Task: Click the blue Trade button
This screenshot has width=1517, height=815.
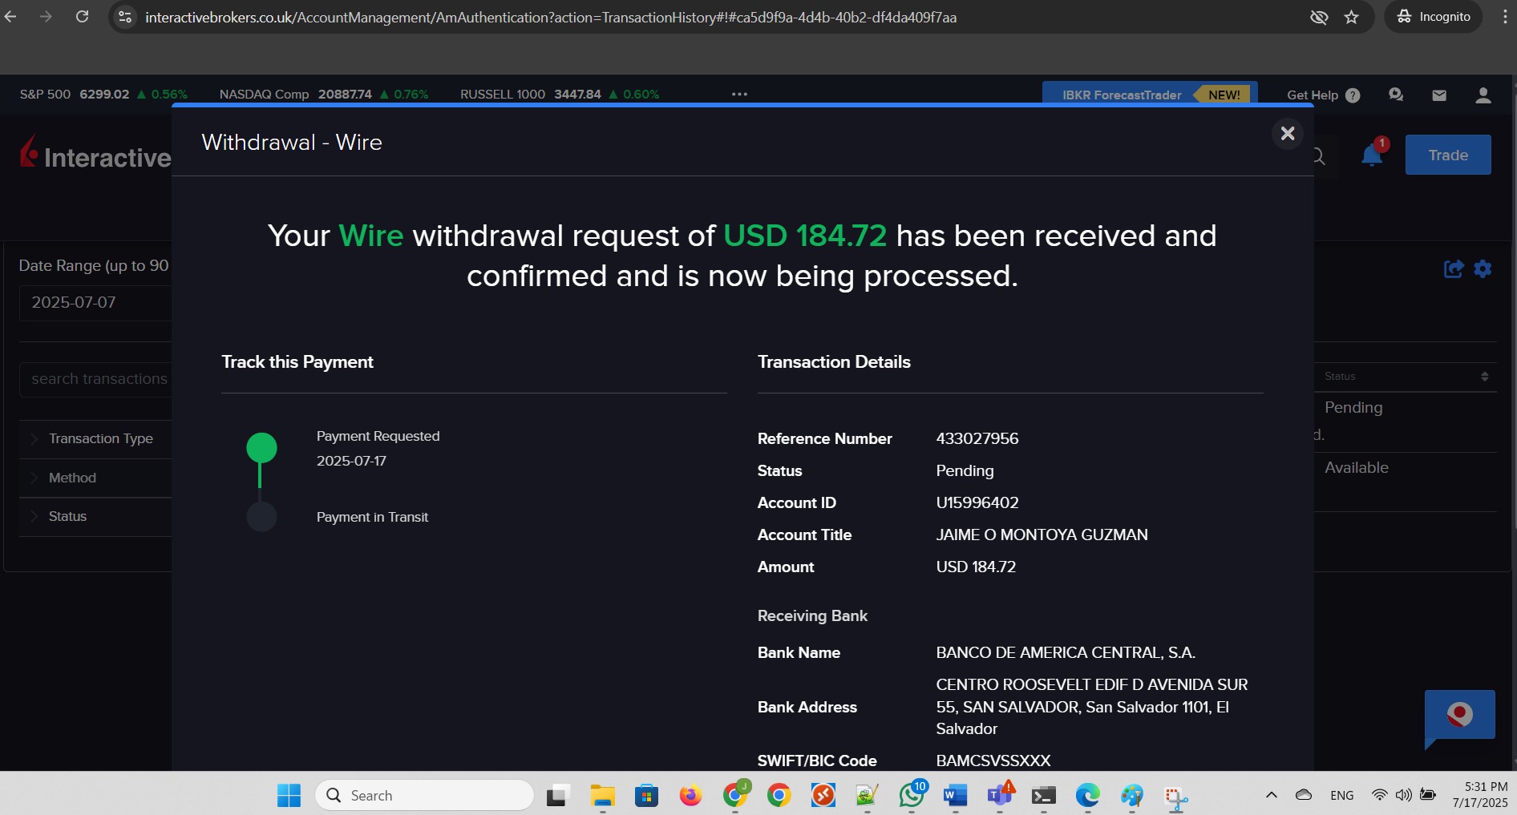Action: (1447, 155)
